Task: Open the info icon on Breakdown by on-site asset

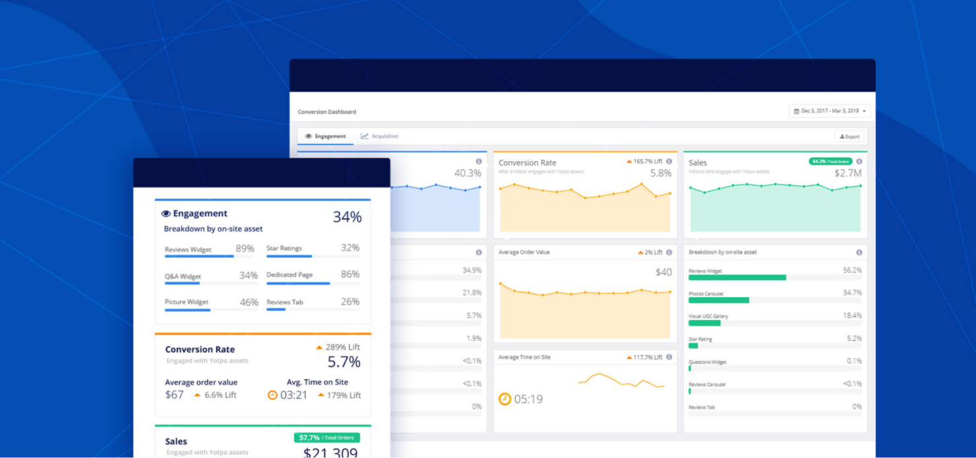Action: coord(859,251)
